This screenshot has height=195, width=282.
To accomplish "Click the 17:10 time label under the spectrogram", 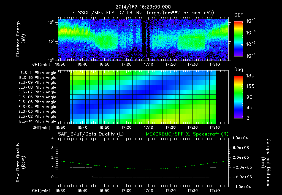I will (148, 64).
